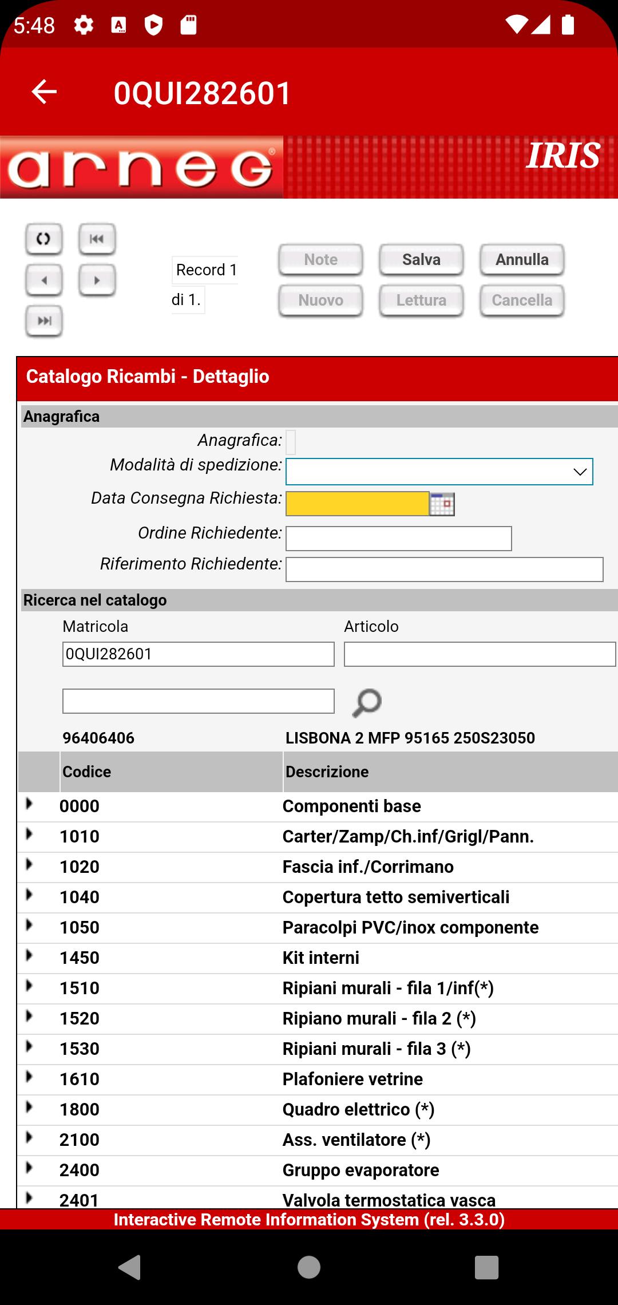Click the Nuovo button
Image resolution: width=618 pixels, height=1305 pixels.
(x=321, y=300)
